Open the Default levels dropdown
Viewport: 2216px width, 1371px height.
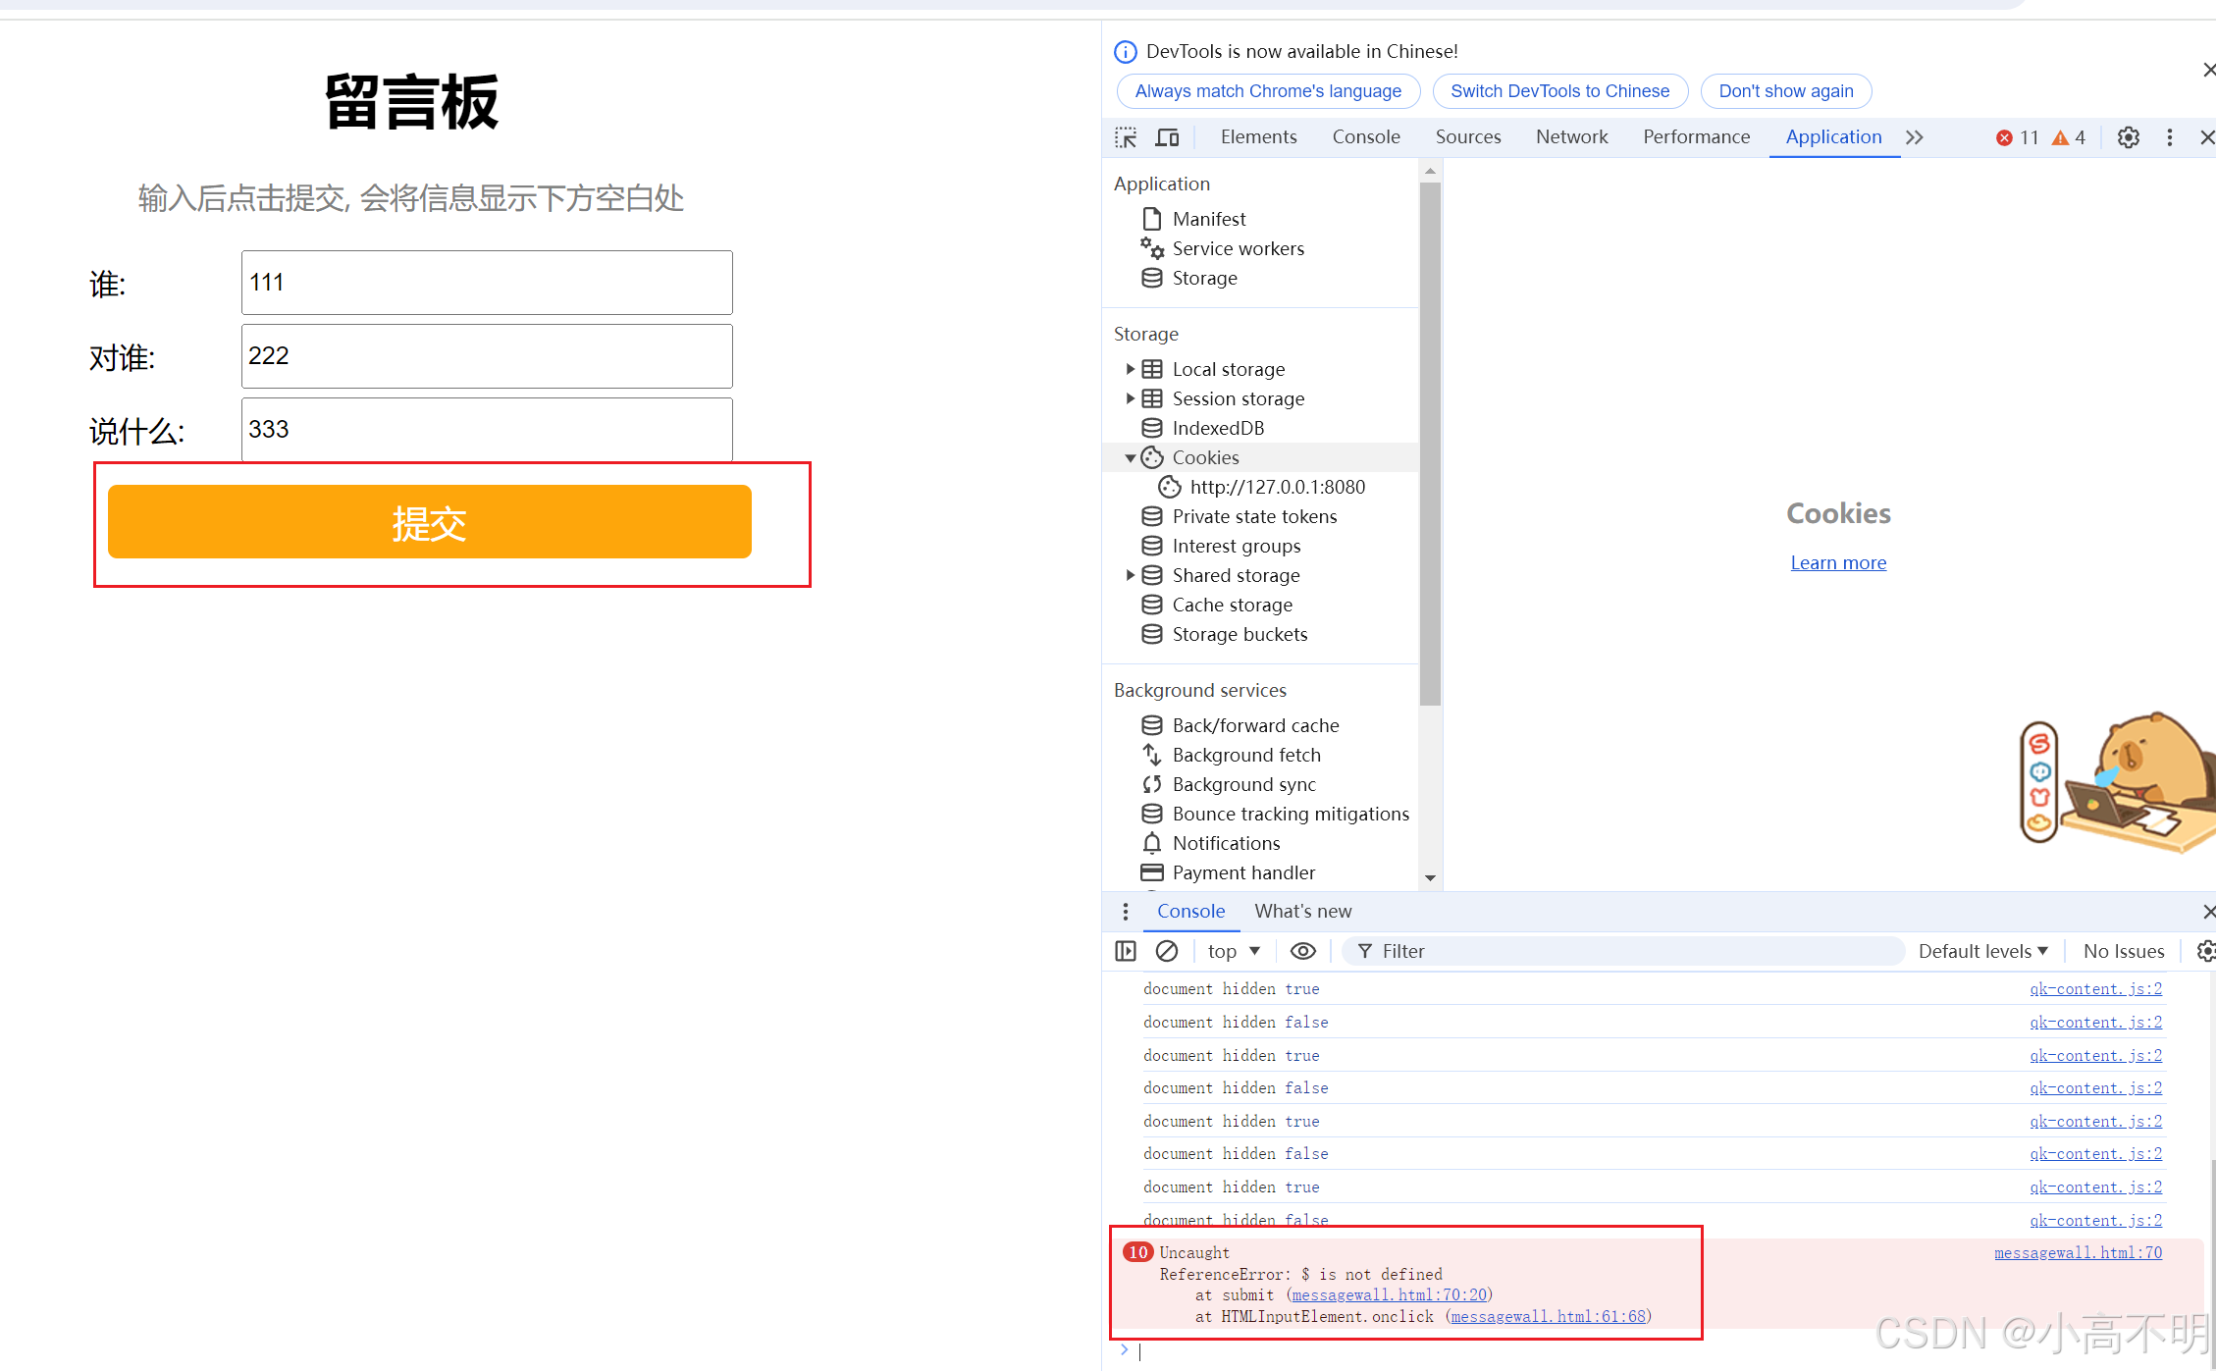tap(1983, 951)
